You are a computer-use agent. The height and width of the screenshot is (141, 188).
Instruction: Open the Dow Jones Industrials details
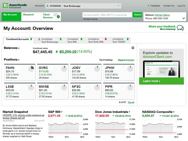tap(113, 112)
